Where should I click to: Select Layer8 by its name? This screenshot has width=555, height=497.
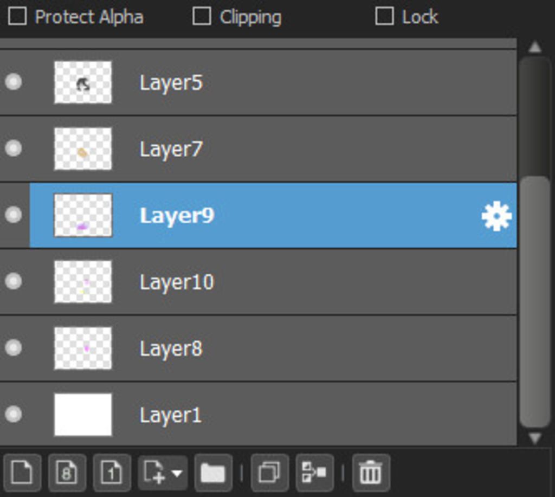(x=171, y=348)
